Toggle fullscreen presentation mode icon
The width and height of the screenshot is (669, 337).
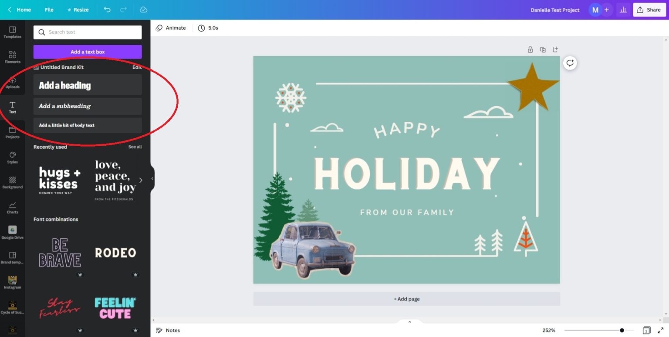[660, 330]
